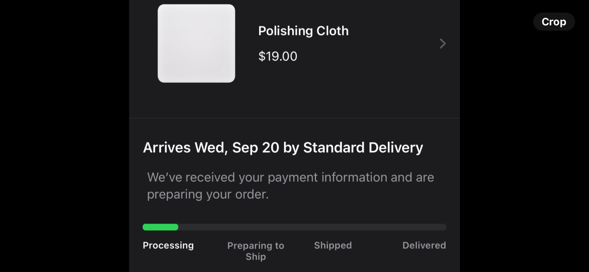Click the green filled progress segment
The height and width of the screenshot is (272, 589).
161,227
